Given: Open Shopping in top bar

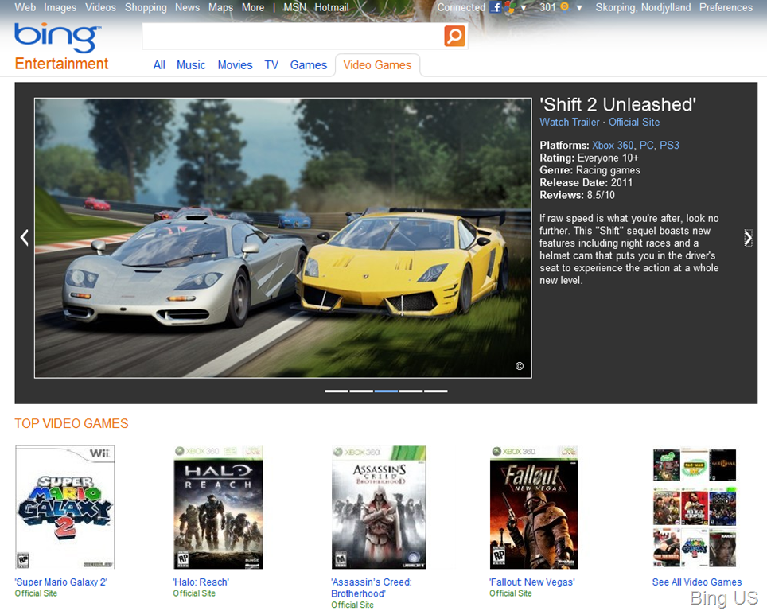Looking at the screenshot, I should (146, 7).
